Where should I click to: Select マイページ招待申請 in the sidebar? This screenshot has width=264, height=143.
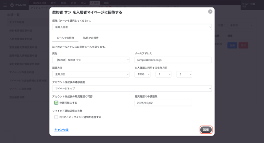20,89
